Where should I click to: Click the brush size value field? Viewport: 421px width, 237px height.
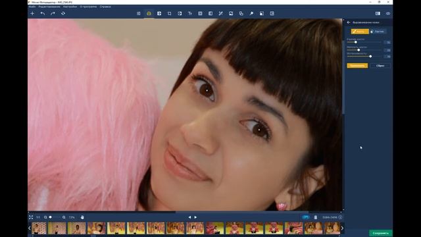[x=387, y=42]
